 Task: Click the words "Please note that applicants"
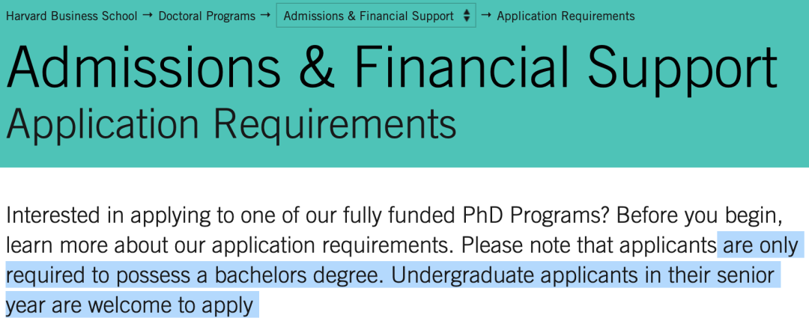[590, 245]
